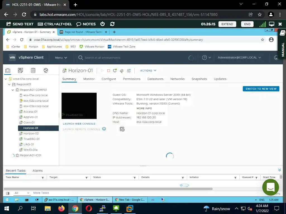Screen dimensions: 286x214
Task: Click the monitor display icon in lab toolbar
Action: coord(271,24)
